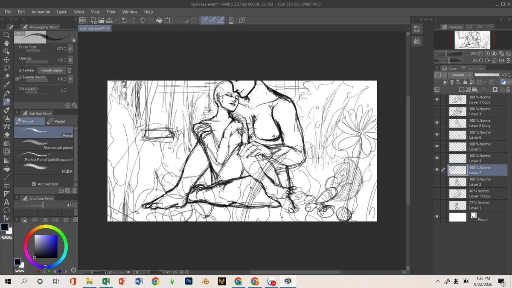Open the Window menu
The width and height of the screenshot is (512, 288).
130,12
